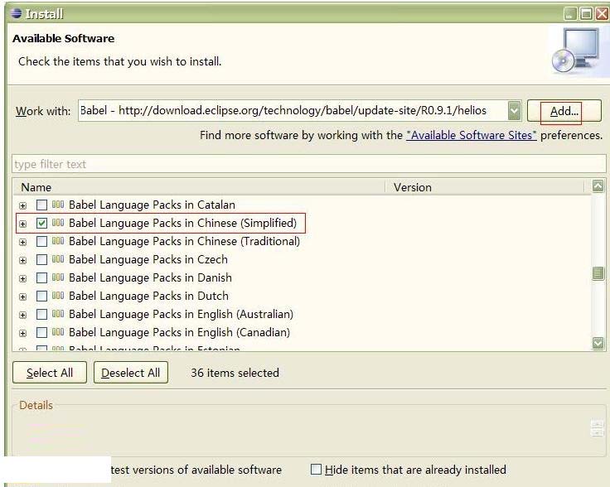Click the software list scroll up arrow
The image size is (610, 487).
(x=598, y=186)
